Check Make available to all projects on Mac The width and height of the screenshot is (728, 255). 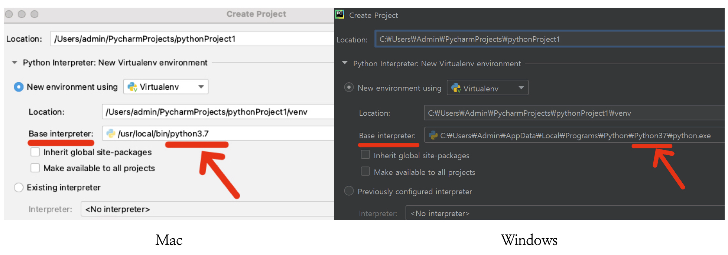(35, 168)
